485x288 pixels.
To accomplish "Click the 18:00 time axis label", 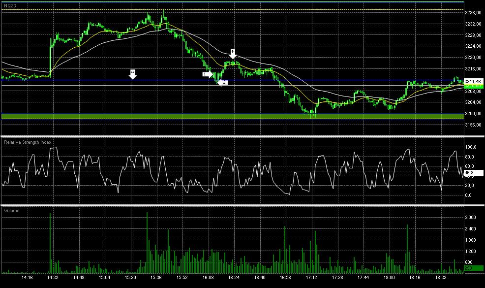I will pos(389,278).
